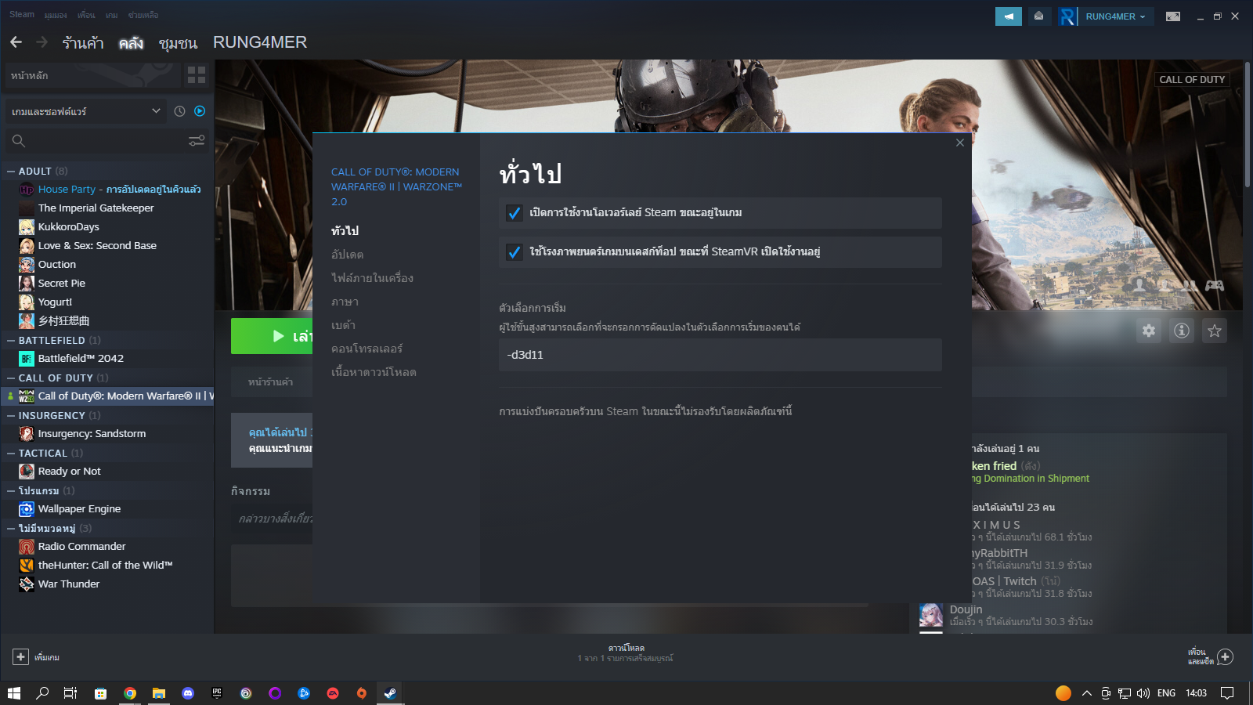Open advanced library filter sliders
The height and width of the screenshot is (705, 1253).
click(x=197, y=141)
